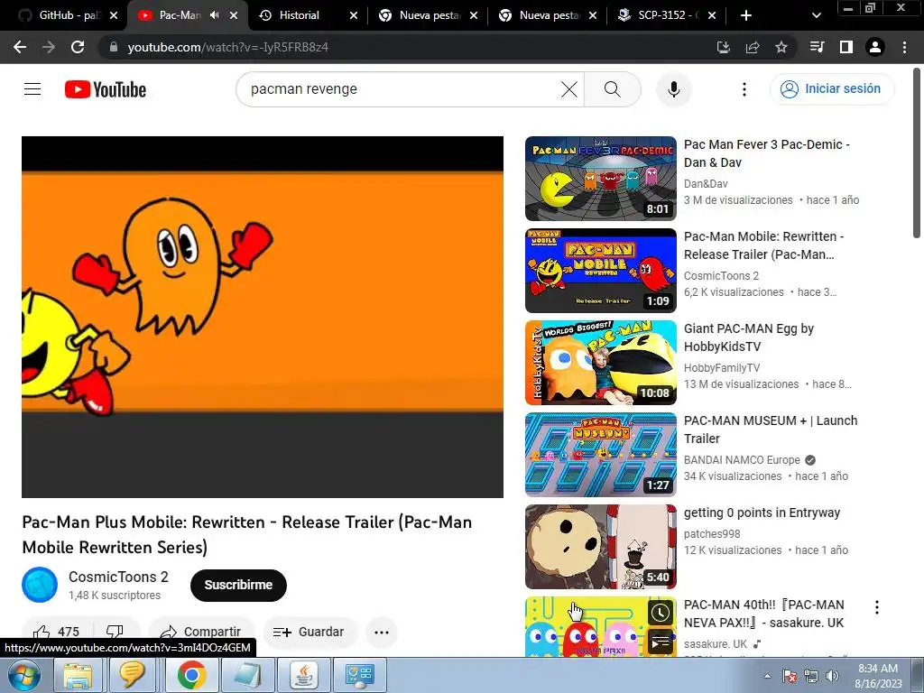Open the HobbyFamilyTV channel name
The height and width of the screenshot is (693, 924).
pos(722,368)
